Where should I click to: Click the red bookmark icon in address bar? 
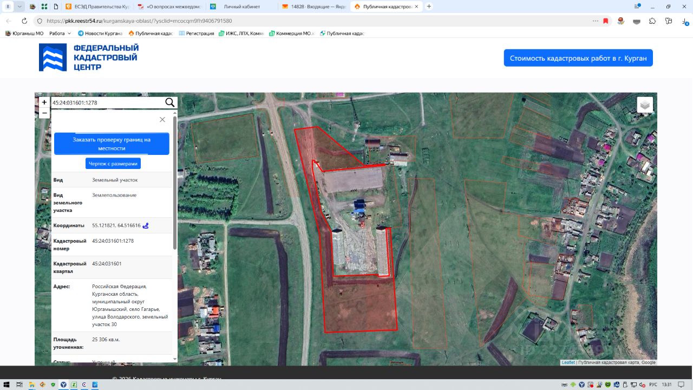click(x=606, y=21)
